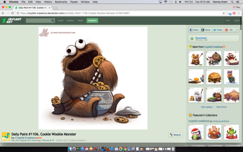243x152 pixels.
Task: Open the Chrome app menu
Action: 14,2
